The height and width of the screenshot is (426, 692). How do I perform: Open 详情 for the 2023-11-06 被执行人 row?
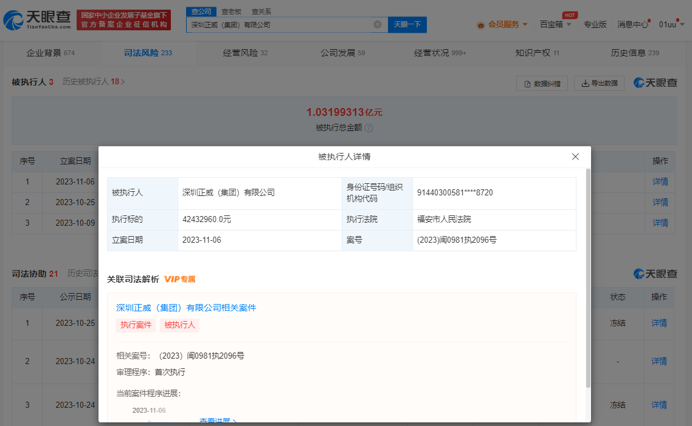coord(660,181)
